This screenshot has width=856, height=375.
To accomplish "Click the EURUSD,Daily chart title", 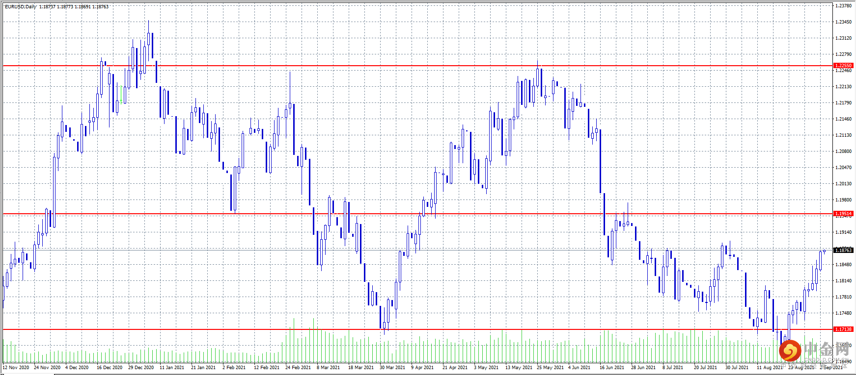I will (21, 7).
